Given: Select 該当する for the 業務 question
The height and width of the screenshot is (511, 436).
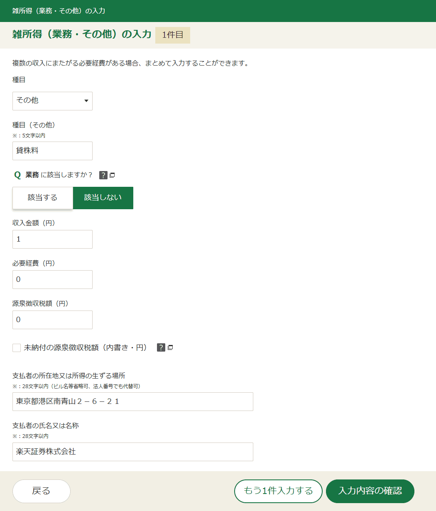Looking at the screenshot, I should pos(43,198).
